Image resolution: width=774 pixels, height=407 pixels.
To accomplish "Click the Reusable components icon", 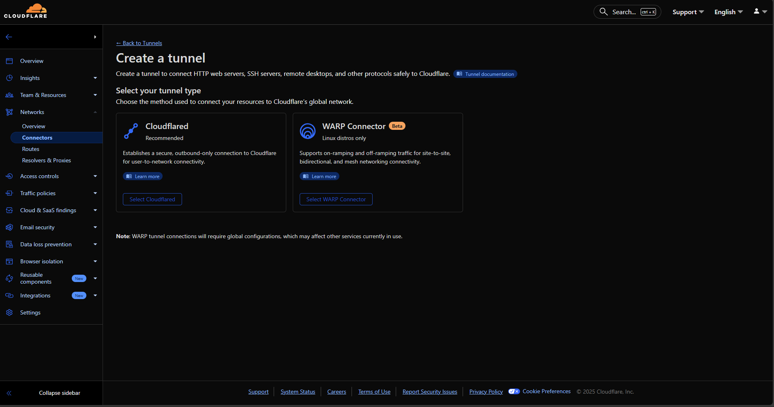I will [x=9, y=278].
